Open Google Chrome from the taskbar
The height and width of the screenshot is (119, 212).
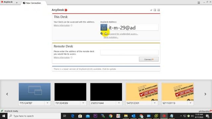(x=111, y=116)
